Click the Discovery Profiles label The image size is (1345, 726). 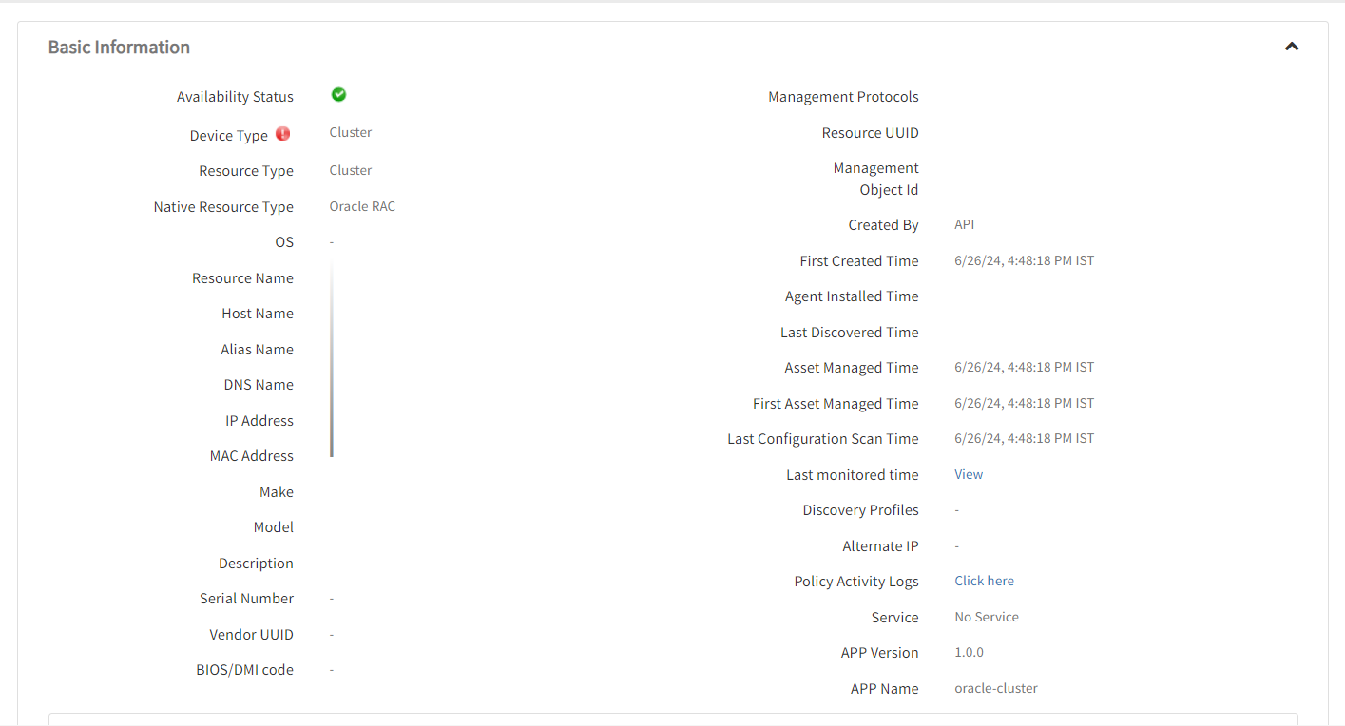[860, 510]
